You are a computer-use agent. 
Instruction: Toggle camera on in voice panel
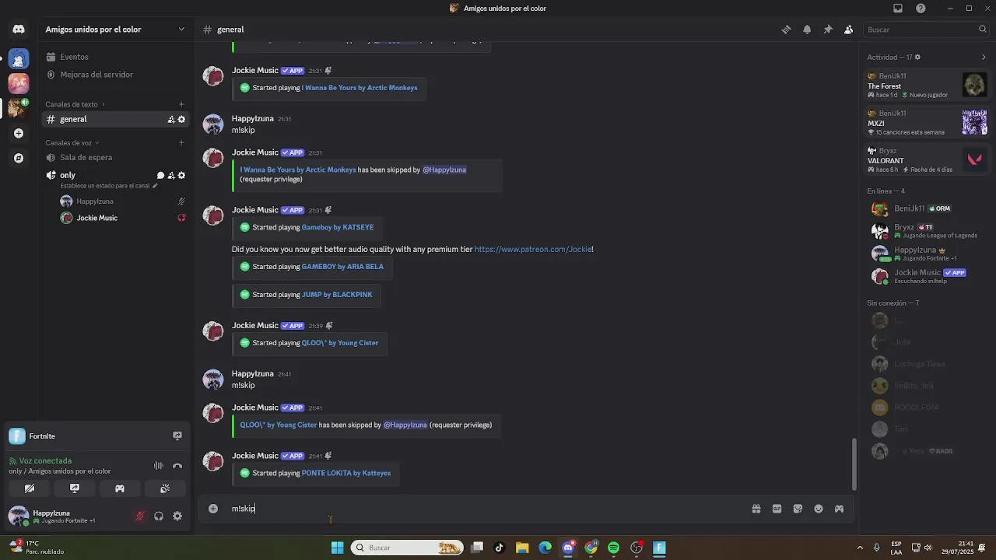point(30,488)
